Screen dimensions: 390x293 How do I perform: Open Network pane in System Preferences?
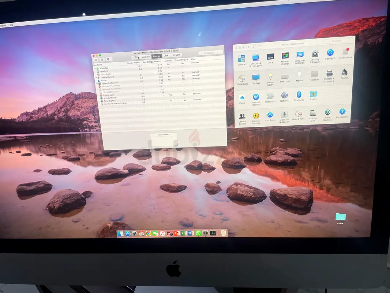click(x=284, y=97)
